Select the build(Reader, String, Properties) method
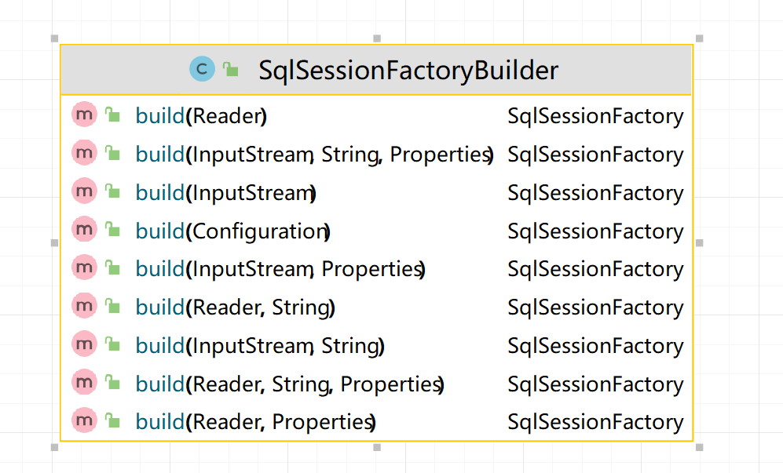This screenshot has height=473, width=783. (290, 384)
